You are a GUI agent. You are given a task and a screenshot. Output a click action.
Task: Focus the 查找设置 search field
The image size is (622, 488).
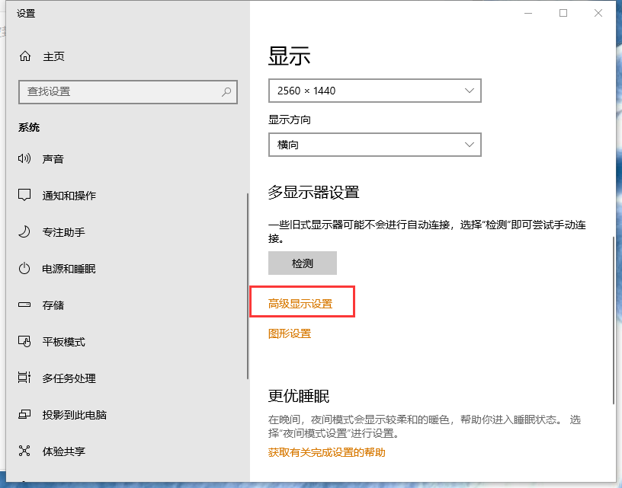click(128, 92)
